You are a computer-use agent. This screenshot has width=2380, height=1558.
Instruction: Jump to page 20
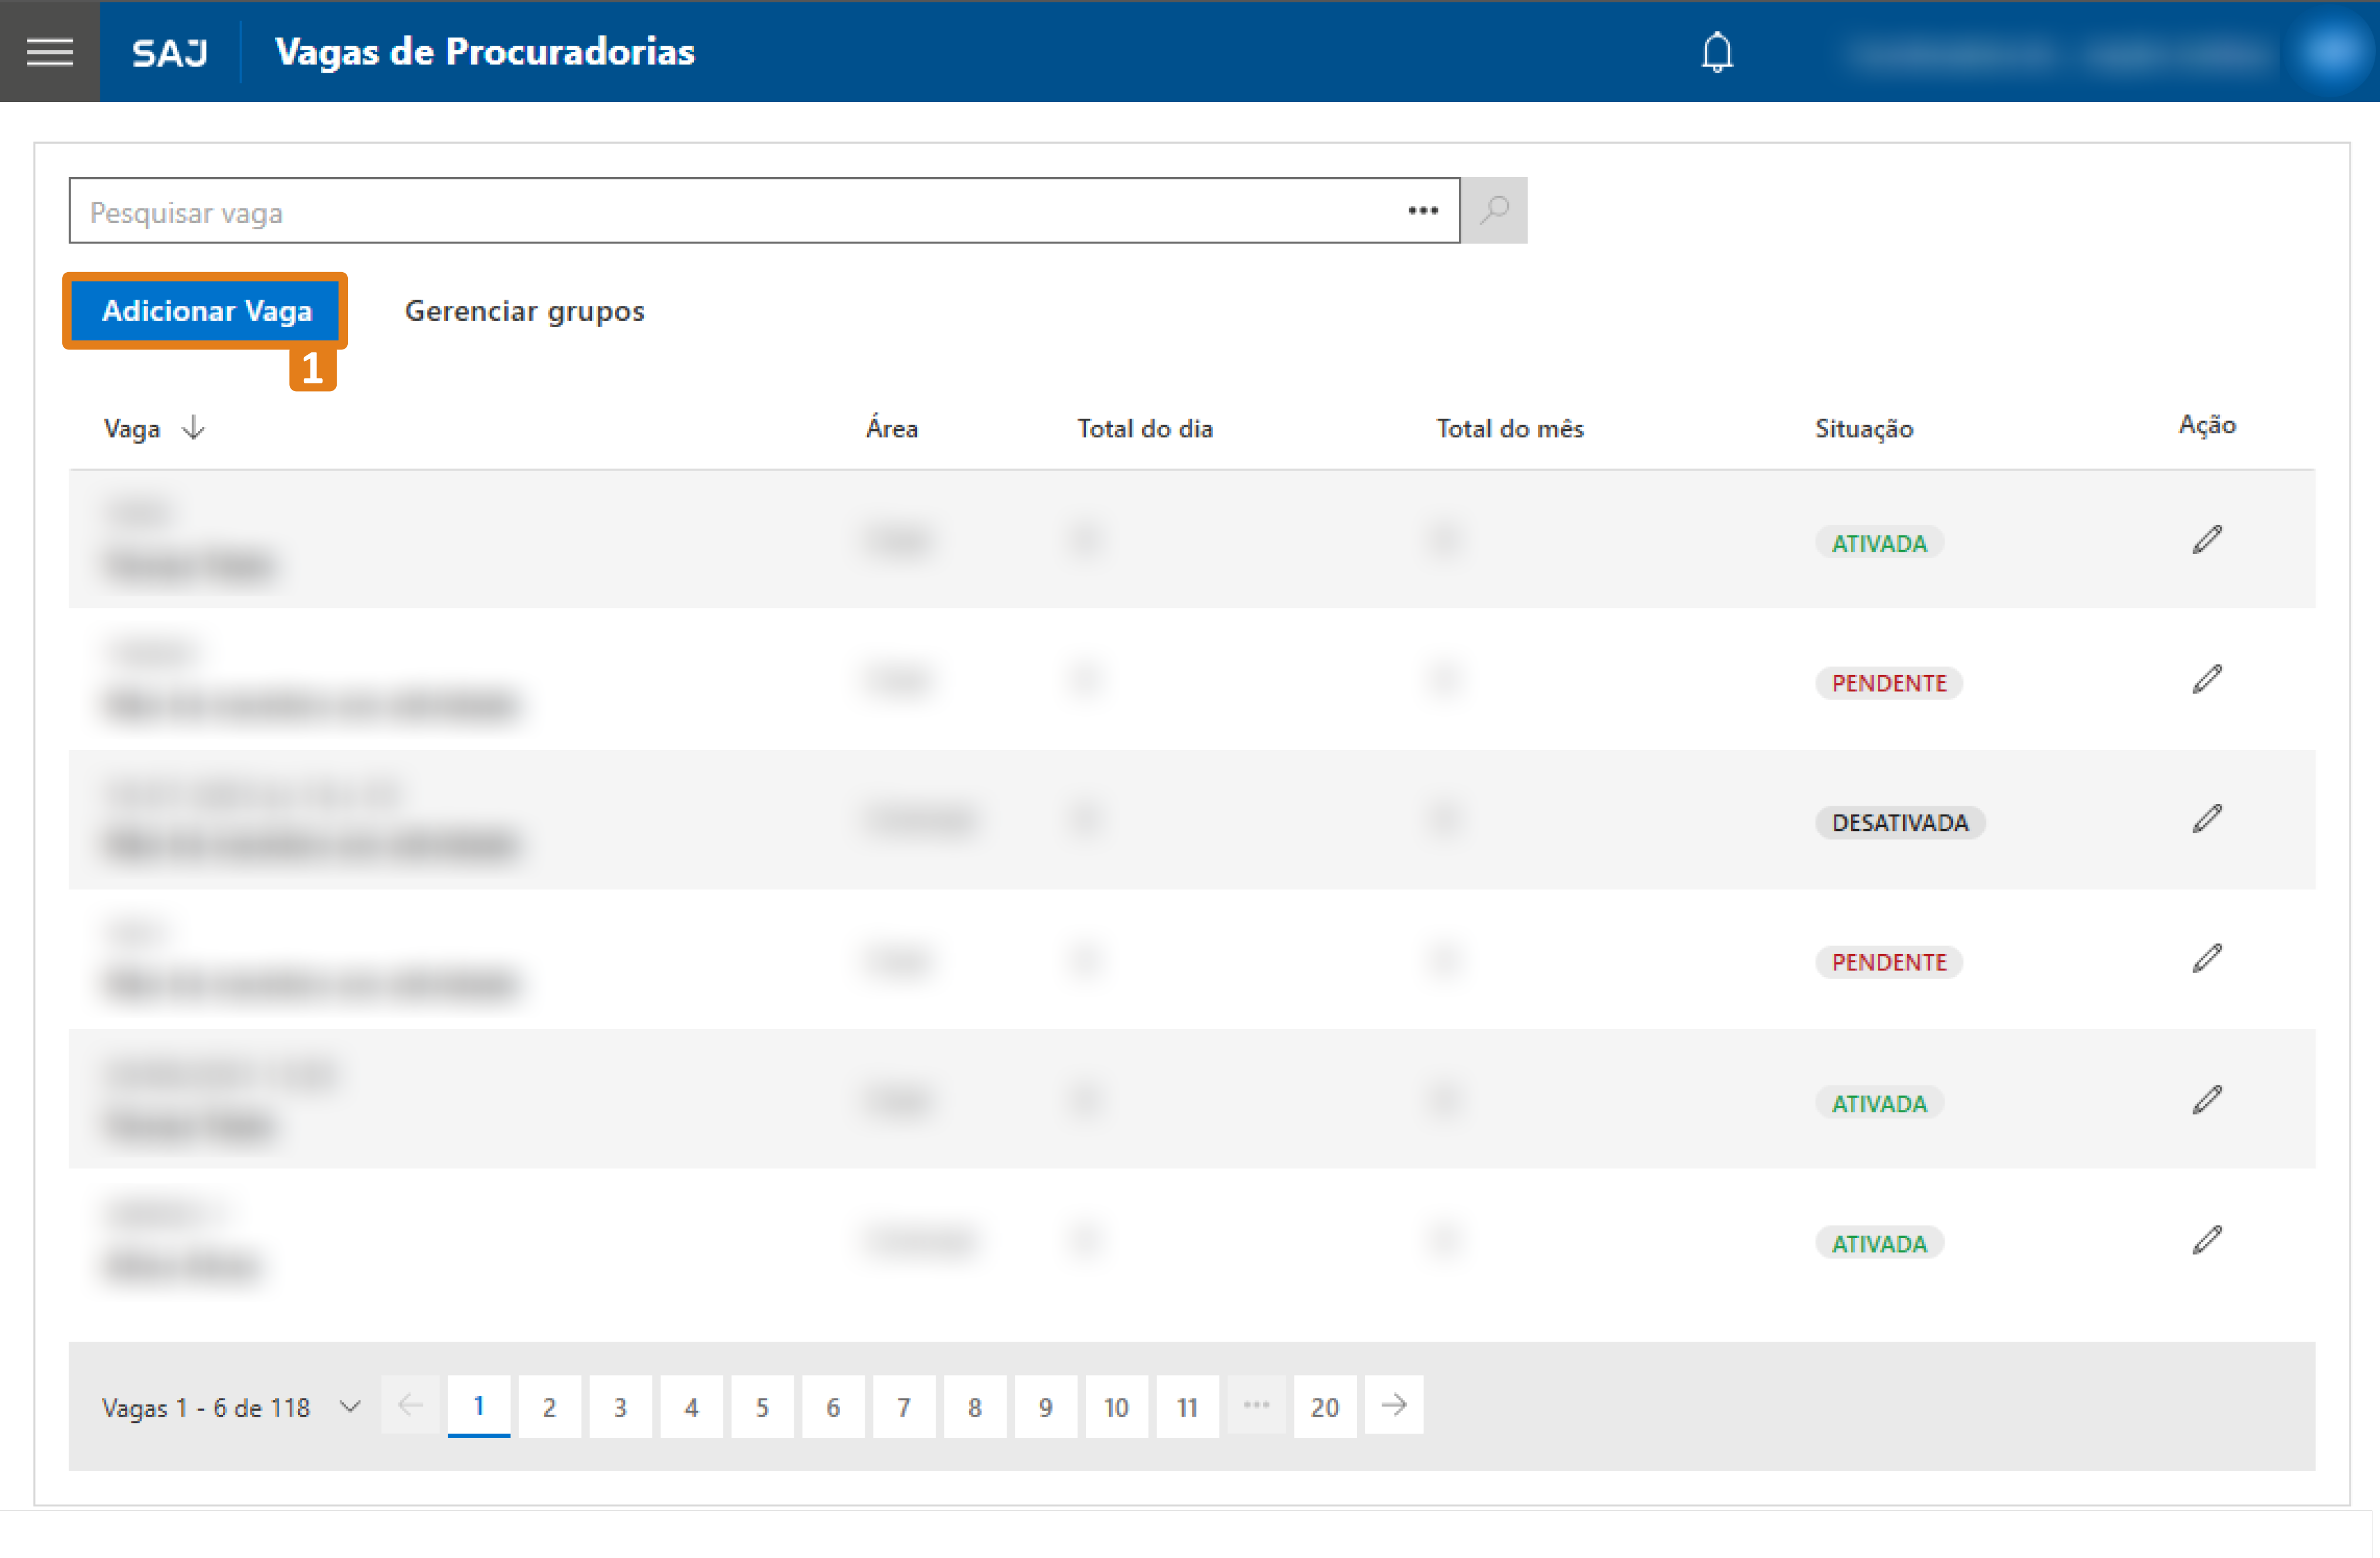pos(1324,1406)
